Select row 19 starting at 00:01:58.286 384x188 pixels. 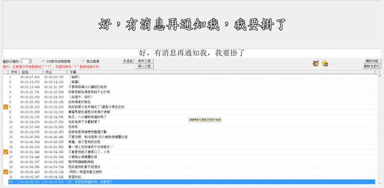(192, 167)
